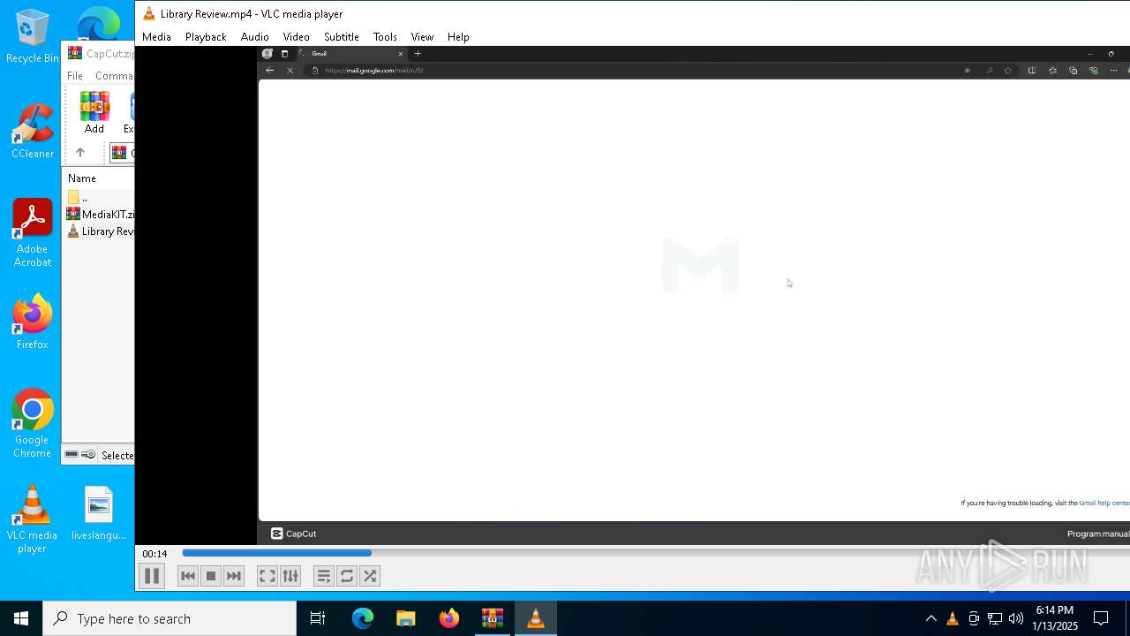
Task: Show hidden system tray icons
Action: [930, 618]
